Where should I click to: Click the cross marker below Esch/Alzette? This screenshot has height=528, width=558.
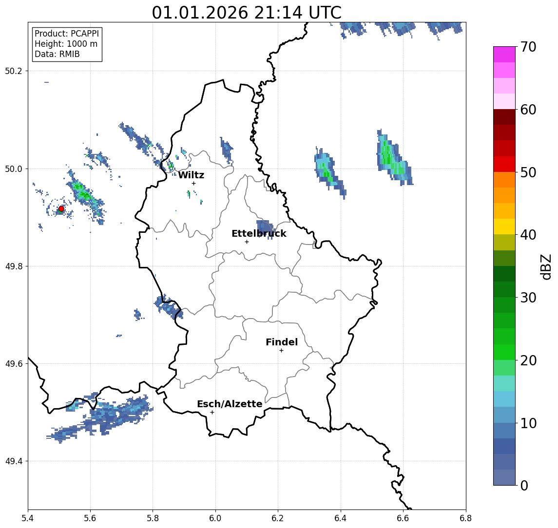click(212, 413)
